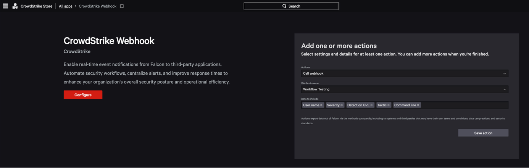This screenshot has width=529, height=168.
Task: Click the search magnifier icon
Action: click(x=284, y=6)
